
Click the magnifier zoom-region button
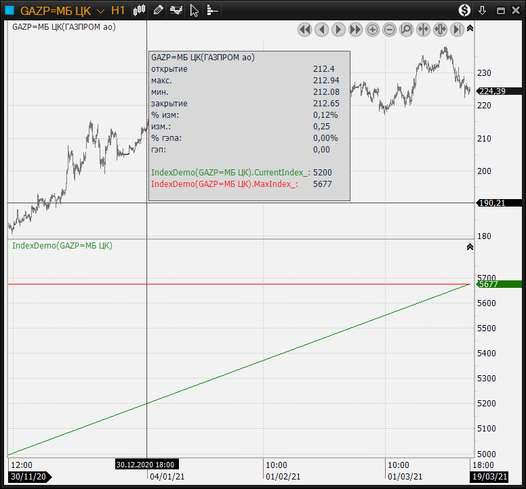point(407,29)
